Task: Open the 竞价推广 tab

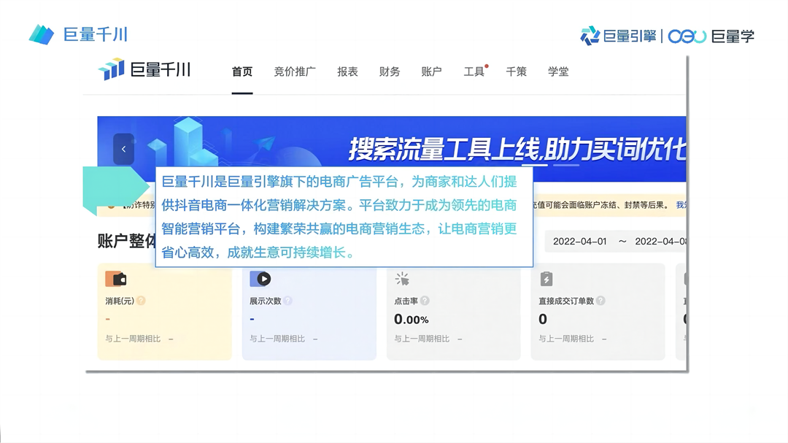Action: point(295,71)
